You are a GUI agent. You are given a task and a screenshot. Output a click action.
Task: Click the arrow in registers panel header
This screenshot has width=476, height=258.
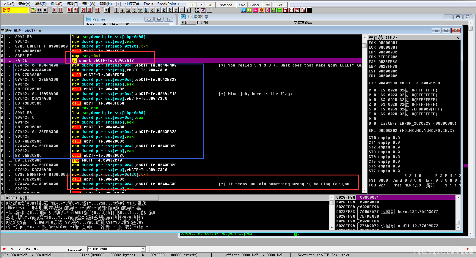(458, 37)
